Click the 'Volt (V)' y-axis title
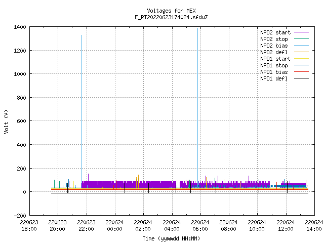 pos(6,121)
